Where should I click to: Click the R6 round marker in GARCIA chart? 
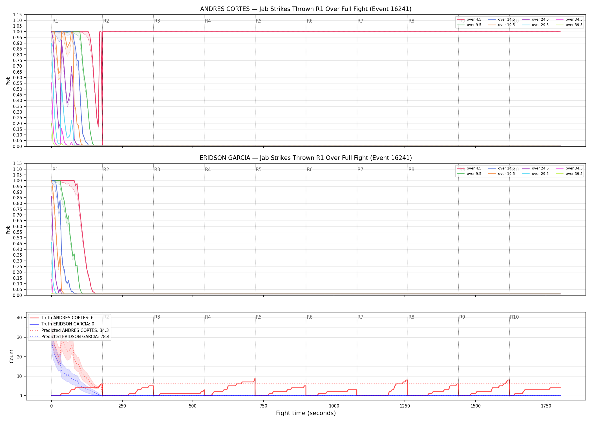pos(310,169)
